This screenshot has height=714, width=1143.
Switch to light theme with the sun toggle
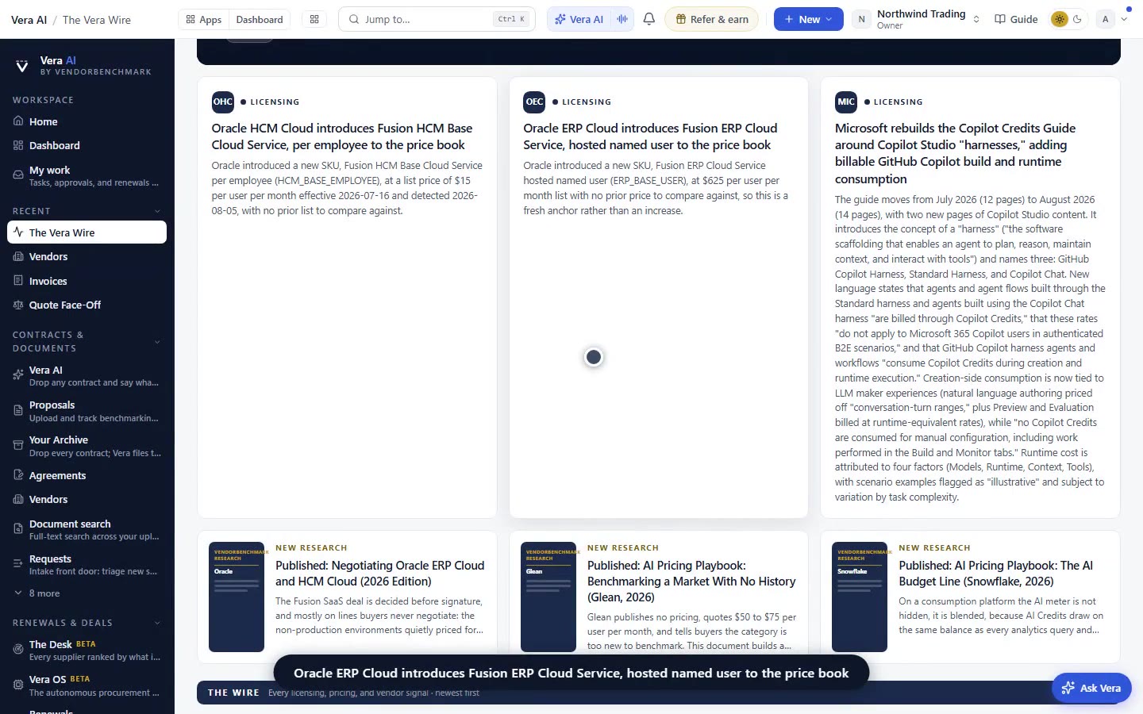pyautogui.click(x=1059, y=19)
